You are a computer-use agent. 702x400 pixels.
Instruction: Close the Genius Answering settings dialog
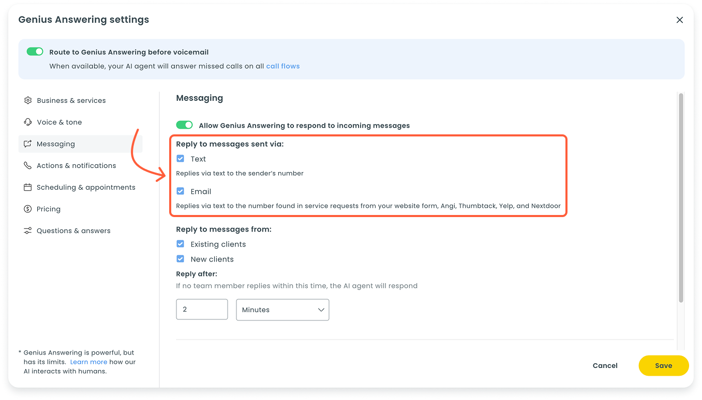tap(680, 20)
